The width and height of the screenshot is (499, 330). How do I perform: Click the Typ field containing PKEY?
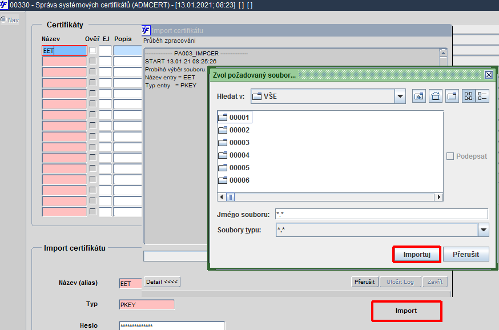pos(147,304)
